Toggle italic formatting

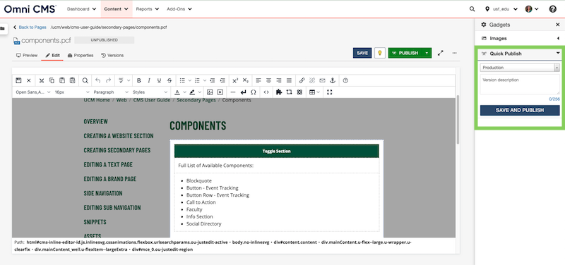[x=149, y=80]
